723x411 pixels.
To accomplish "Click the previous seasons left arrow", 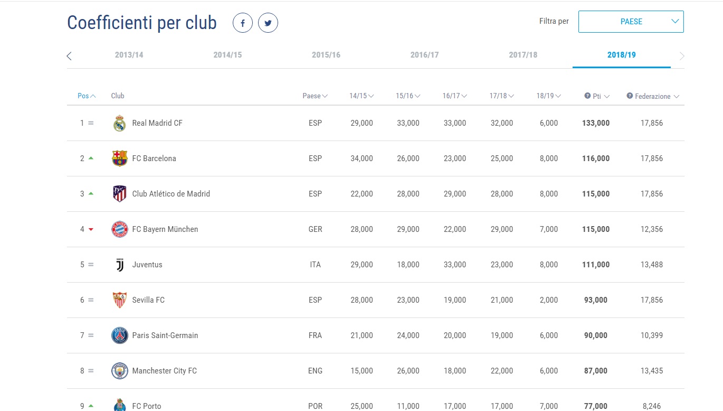I will (x=69, y=56).
